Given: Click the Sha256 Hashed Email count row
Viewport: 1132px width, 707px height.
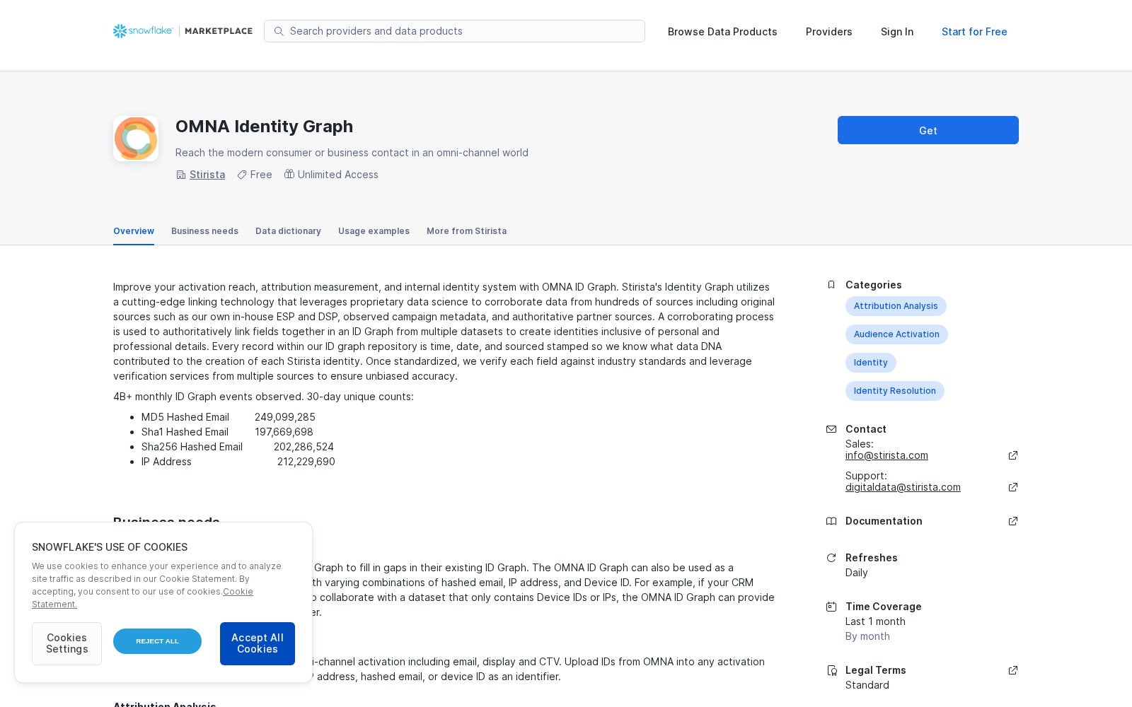Looking at the screenshot, I should [238, 447].
